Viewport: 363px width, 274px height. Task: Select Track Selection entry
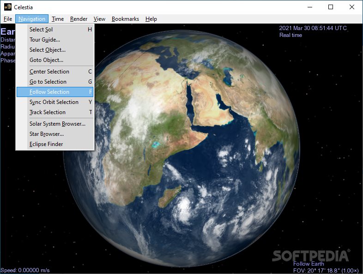55,112
